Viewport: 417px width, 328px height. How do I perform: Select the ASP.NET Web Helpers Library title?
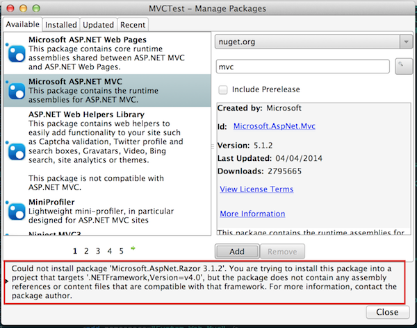[x=86, y=114]
